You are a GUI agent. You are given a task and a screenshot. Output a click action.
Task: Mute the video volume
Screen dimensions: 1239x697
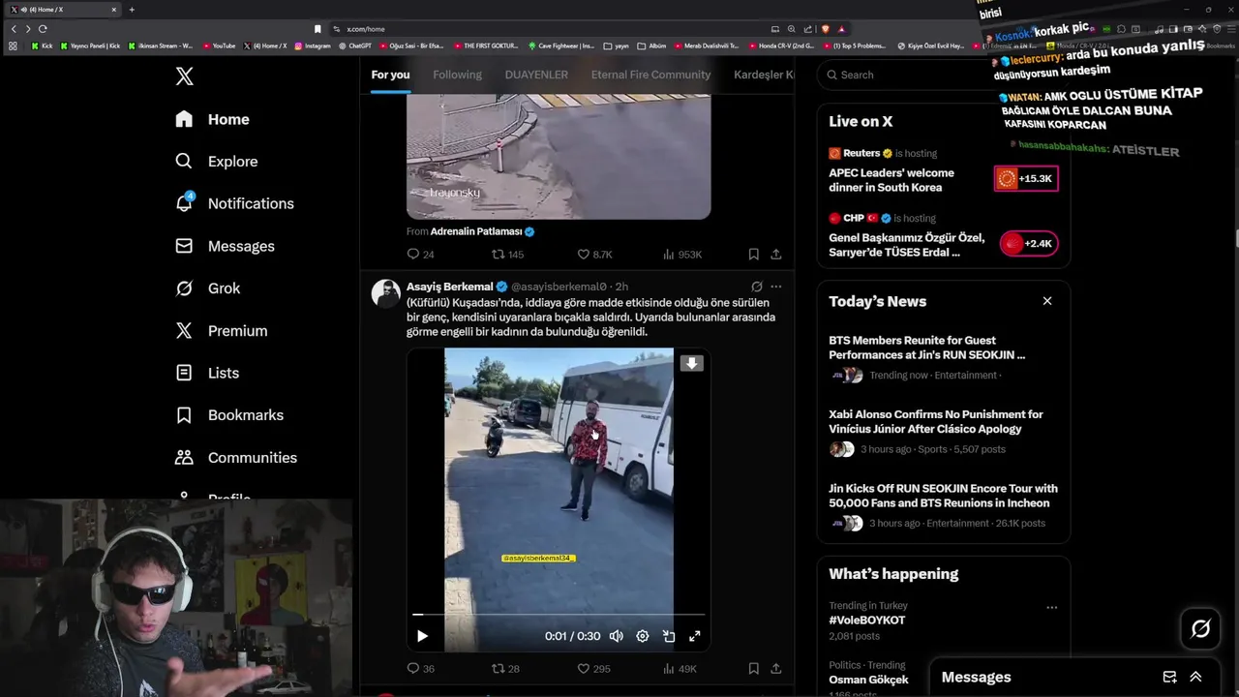(617, 636)
